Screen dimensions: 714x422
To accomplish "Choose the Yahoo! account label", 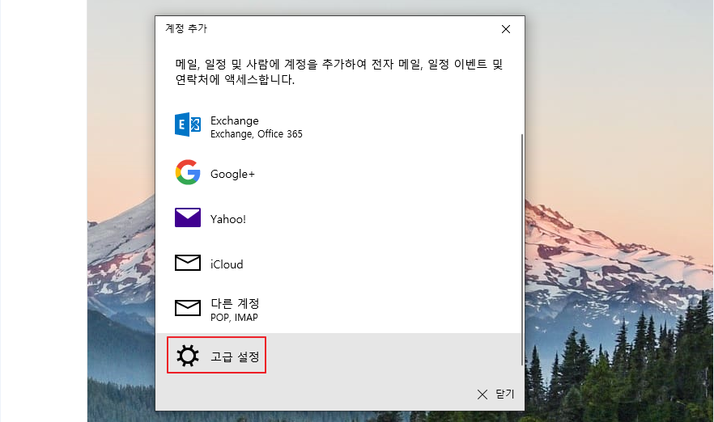I will coord(228,219).
